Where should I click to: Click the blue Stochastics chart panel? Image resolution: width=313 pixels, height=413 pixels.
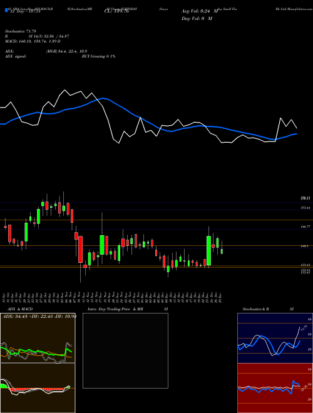click(275, 338)
